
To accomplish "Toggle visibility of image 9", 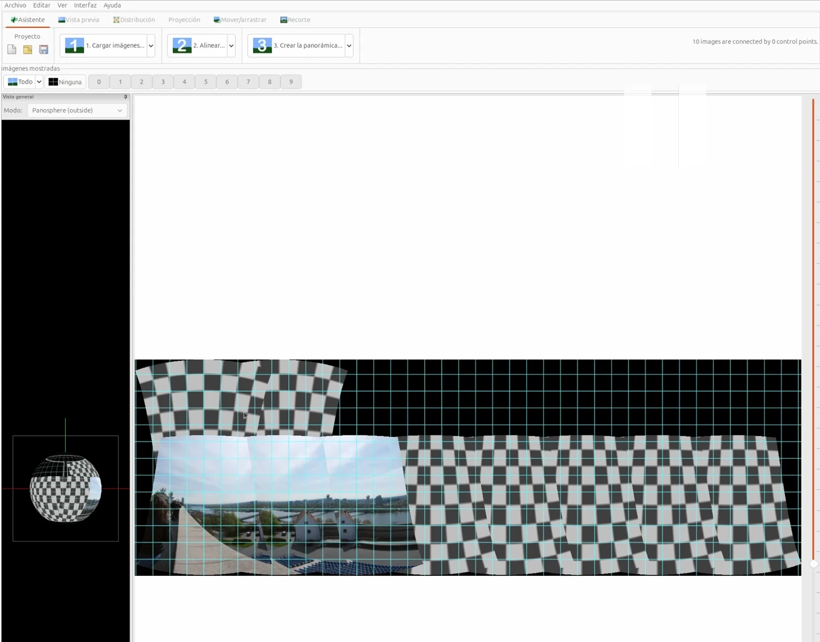I will tap(291, 82).
